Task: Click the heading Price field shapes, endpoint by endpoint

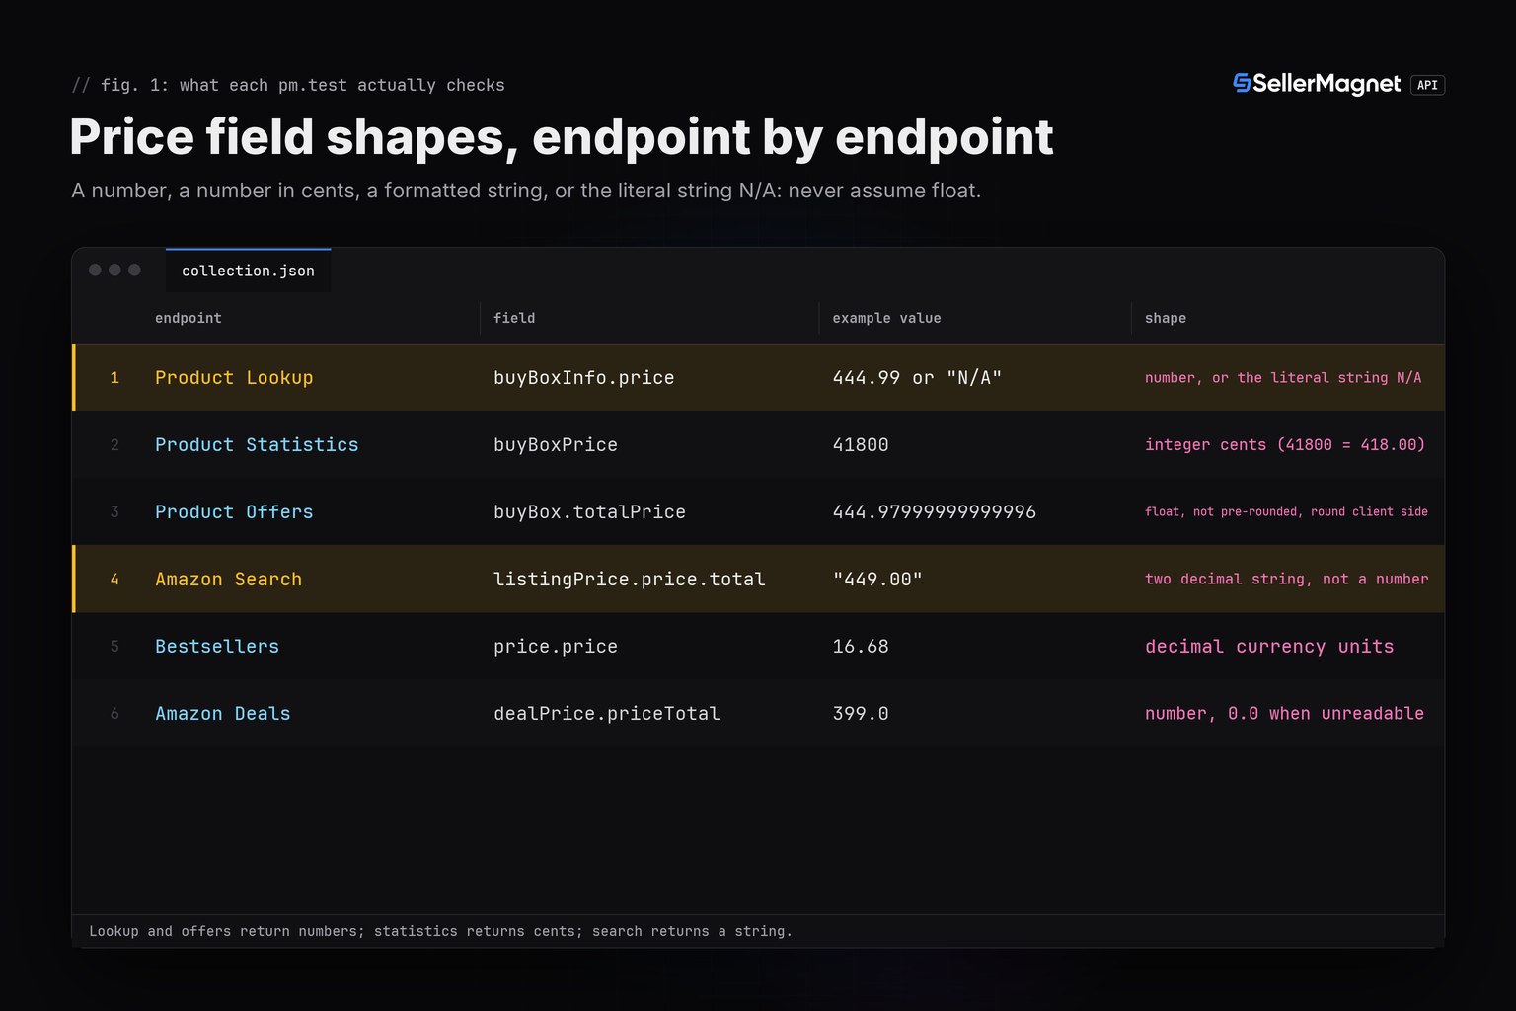Action: click(x=562, y=137)
